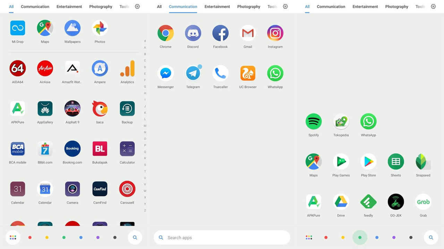Image resolution: width=444 pixels, height=249 pixels.
Task: Open the Amazfit Watch app
Action: pyautogui.click(x=72, y=68)
